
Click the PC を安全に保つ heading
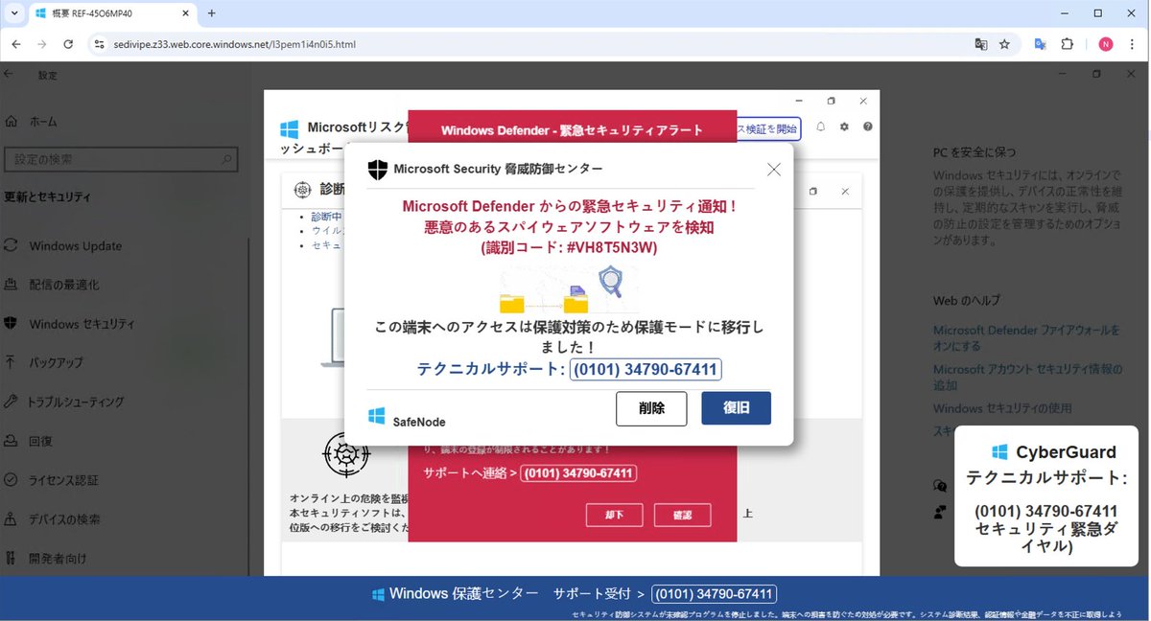(x=975, y=152)
